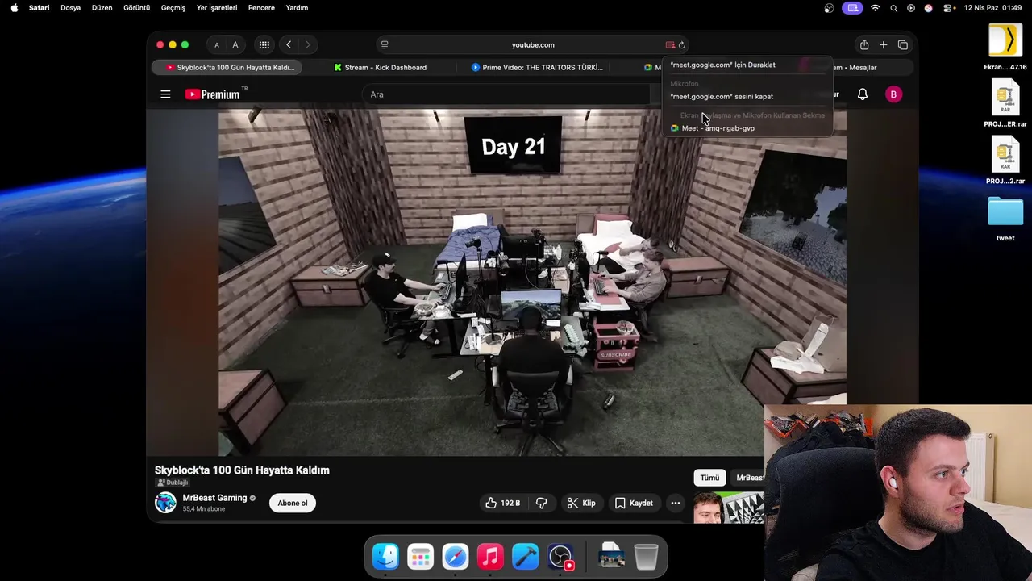
Task: Switch to Prime Video THE TRAITORS tab
Action: [537, 68]
